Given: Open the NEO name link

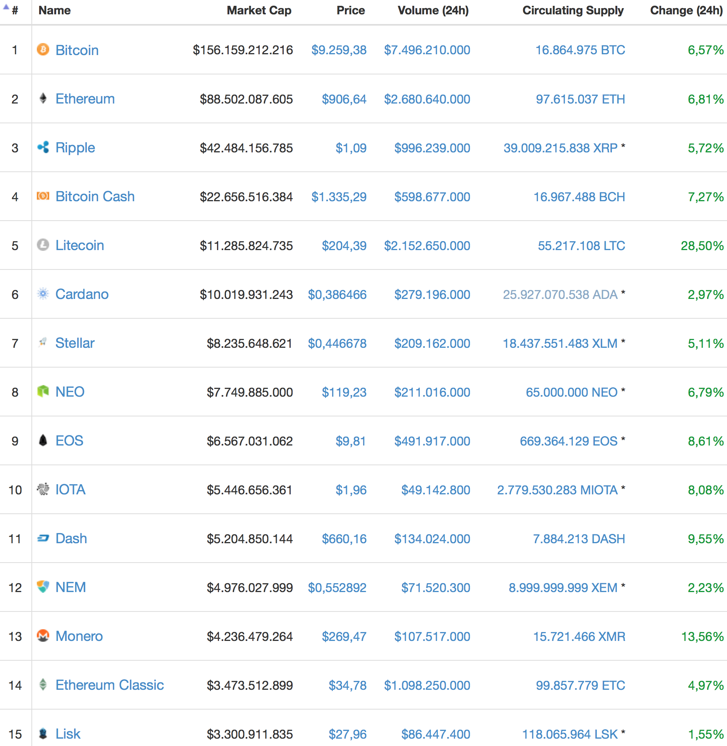Looking at the screenshot, I should coord(70,392).
